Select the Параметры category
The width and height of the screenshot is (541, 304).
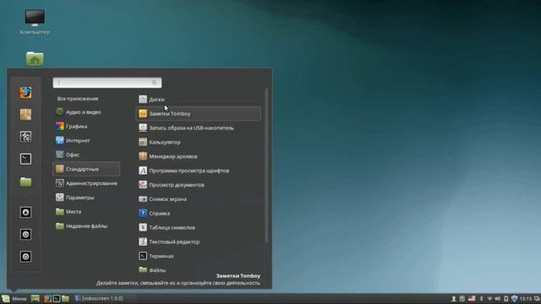click(x=86, y=198)
